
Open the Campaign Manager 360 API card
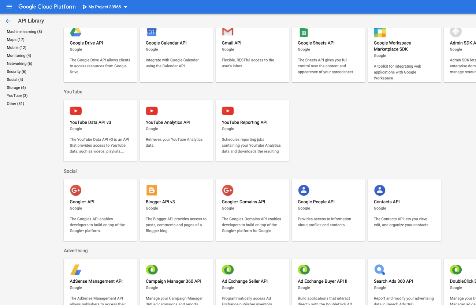pyautogui.click(x=176, y=282)
